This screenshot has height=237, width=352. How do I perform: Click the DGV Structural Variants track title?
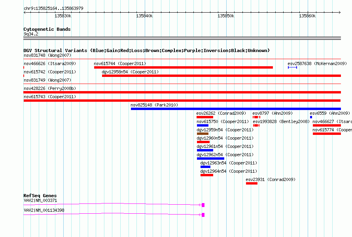(147, 50)
